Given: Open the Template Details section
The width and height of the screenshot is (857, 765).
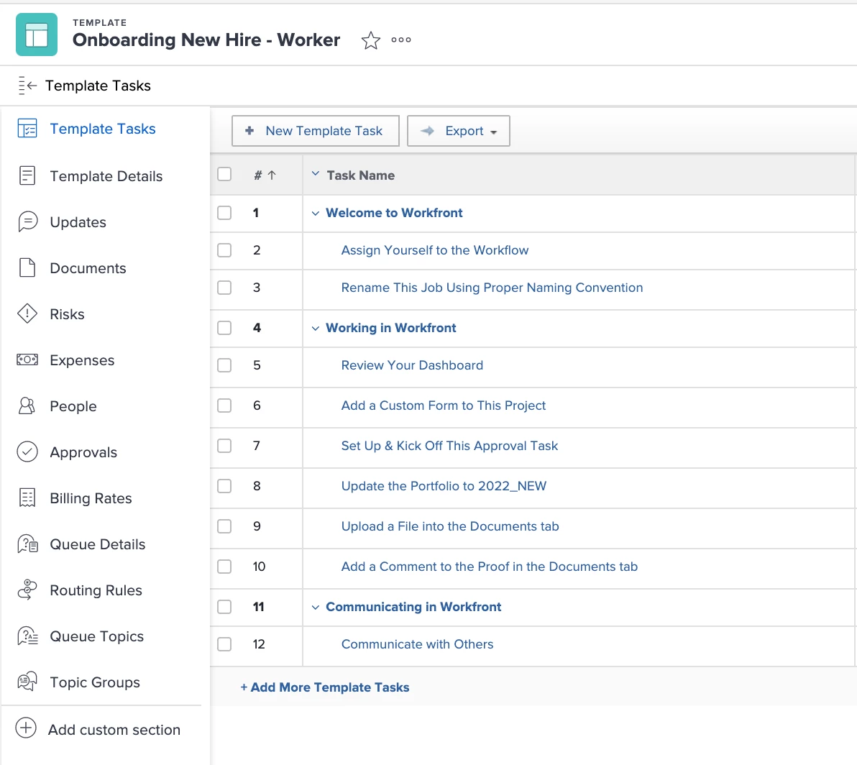Looking at the screenshot, I should [x=106, y=176].
